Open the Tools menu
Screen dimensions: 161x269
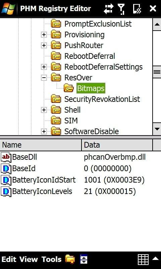tap(52, 259)
